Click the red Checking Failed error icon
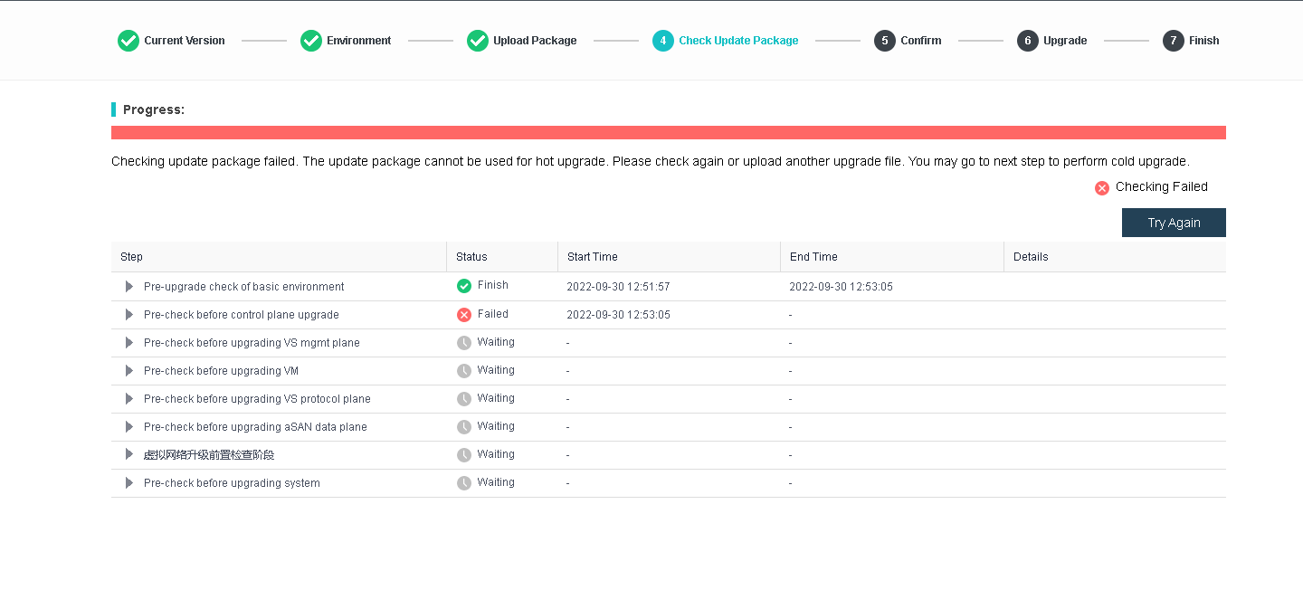Screen dimensions: 1303x590 (x=1102, y=188)
